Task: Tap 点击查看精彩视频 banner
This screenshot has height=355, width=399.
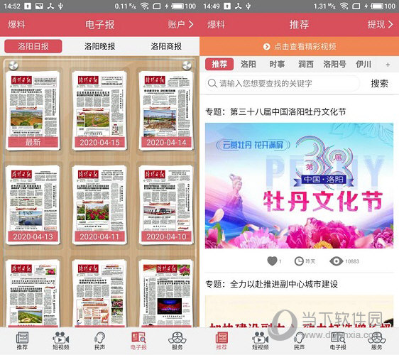Action: click(x=300, y=46)
